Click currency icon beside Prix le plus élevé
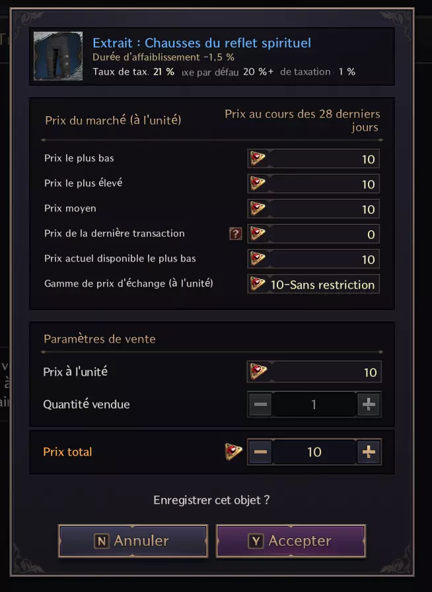The height and width of the screenshot is (592, 432). pyautogui.click(x=257, y=183)
